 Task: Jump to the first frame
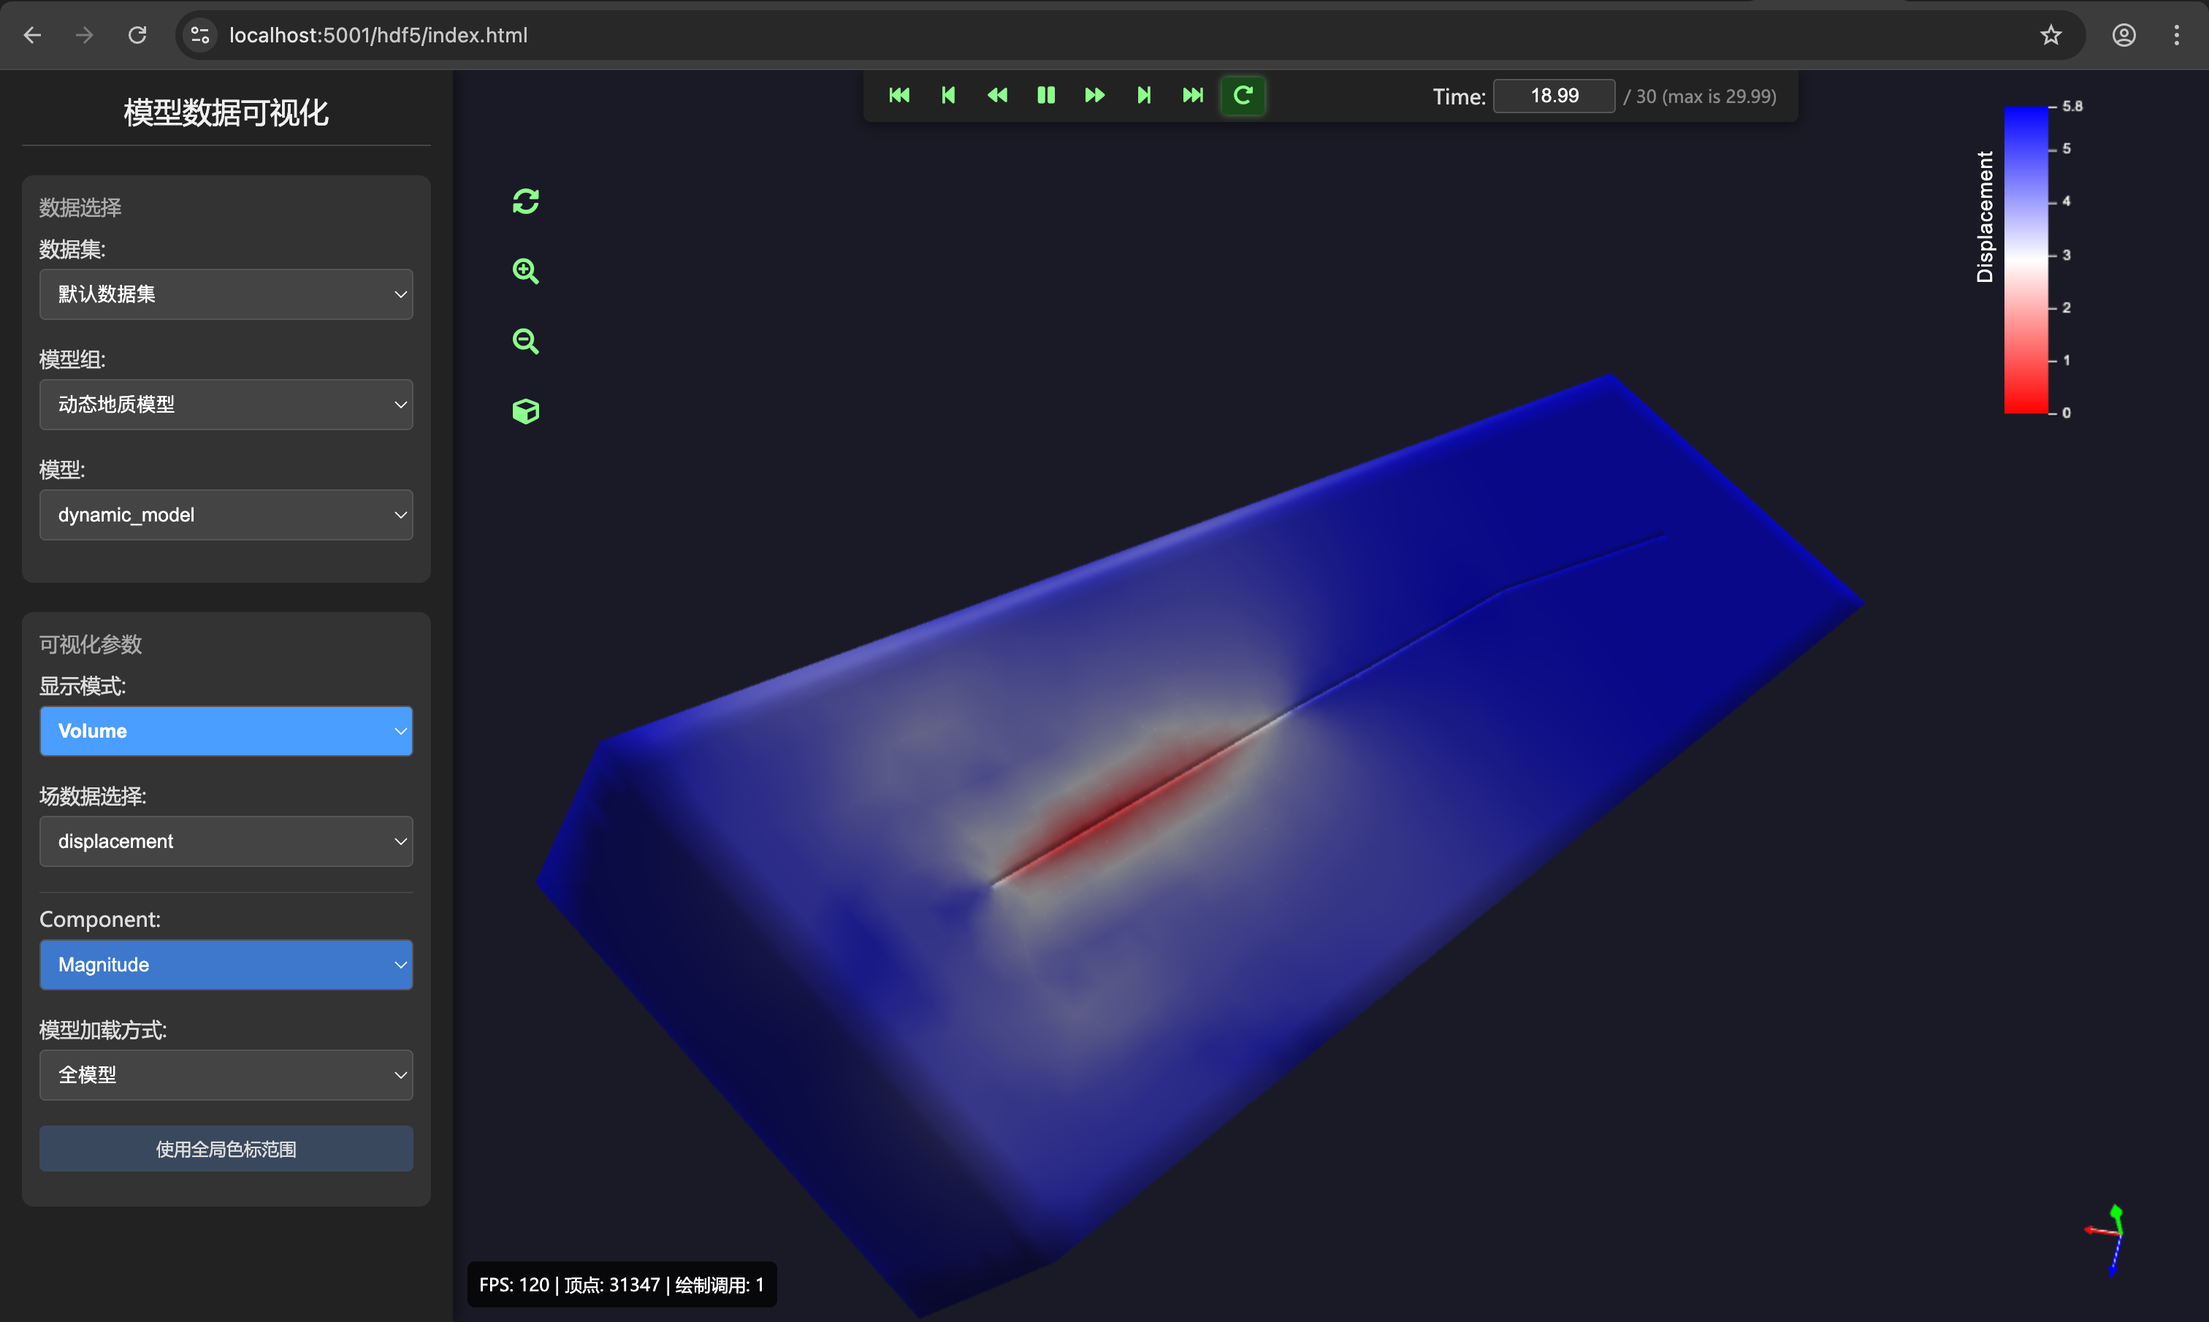(x=899, y=96)
